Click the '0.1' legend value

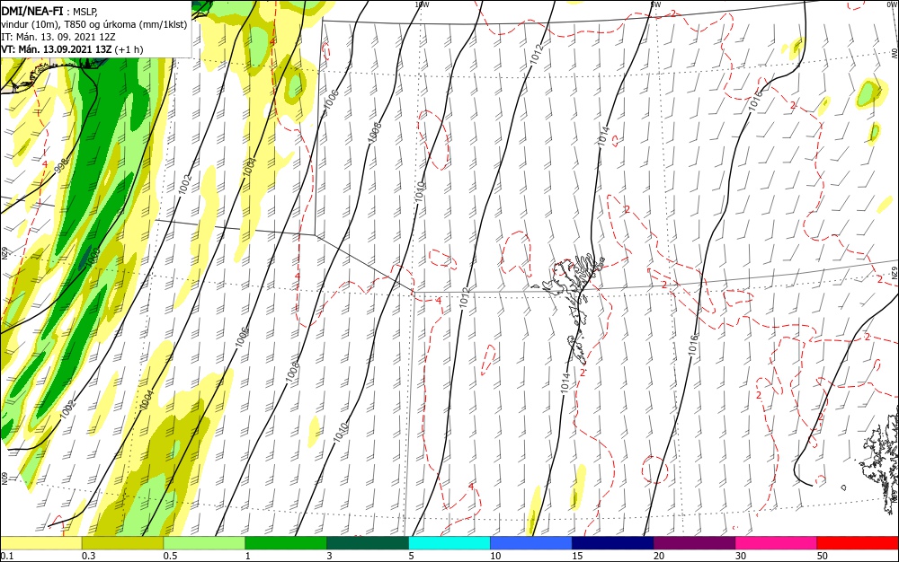point(7,556)
